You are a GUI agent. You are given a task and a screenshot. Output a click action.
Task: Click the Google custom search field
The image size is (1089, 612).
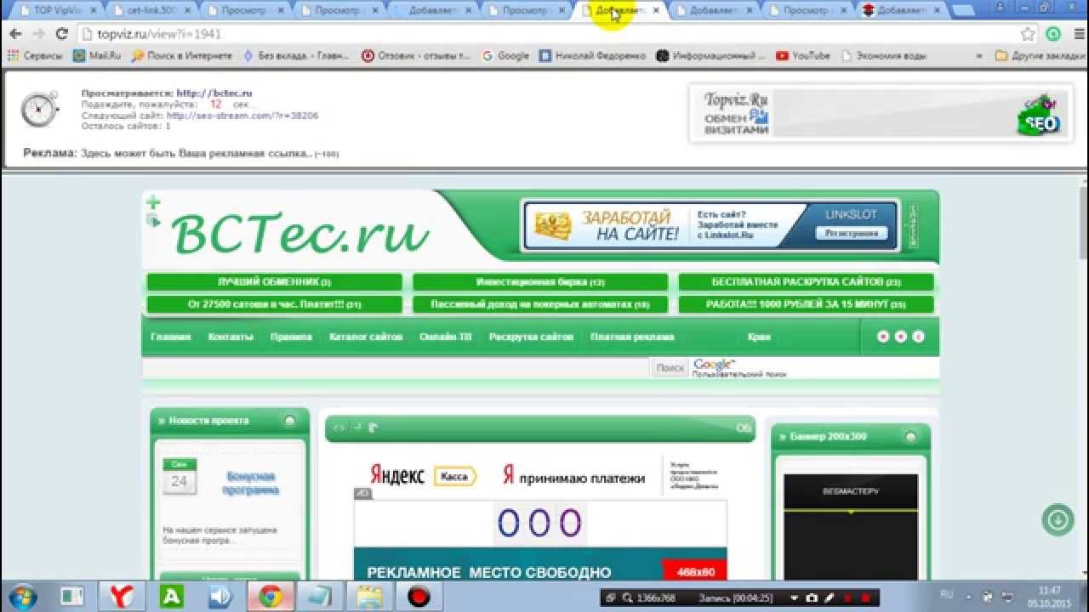pos(396,368)
